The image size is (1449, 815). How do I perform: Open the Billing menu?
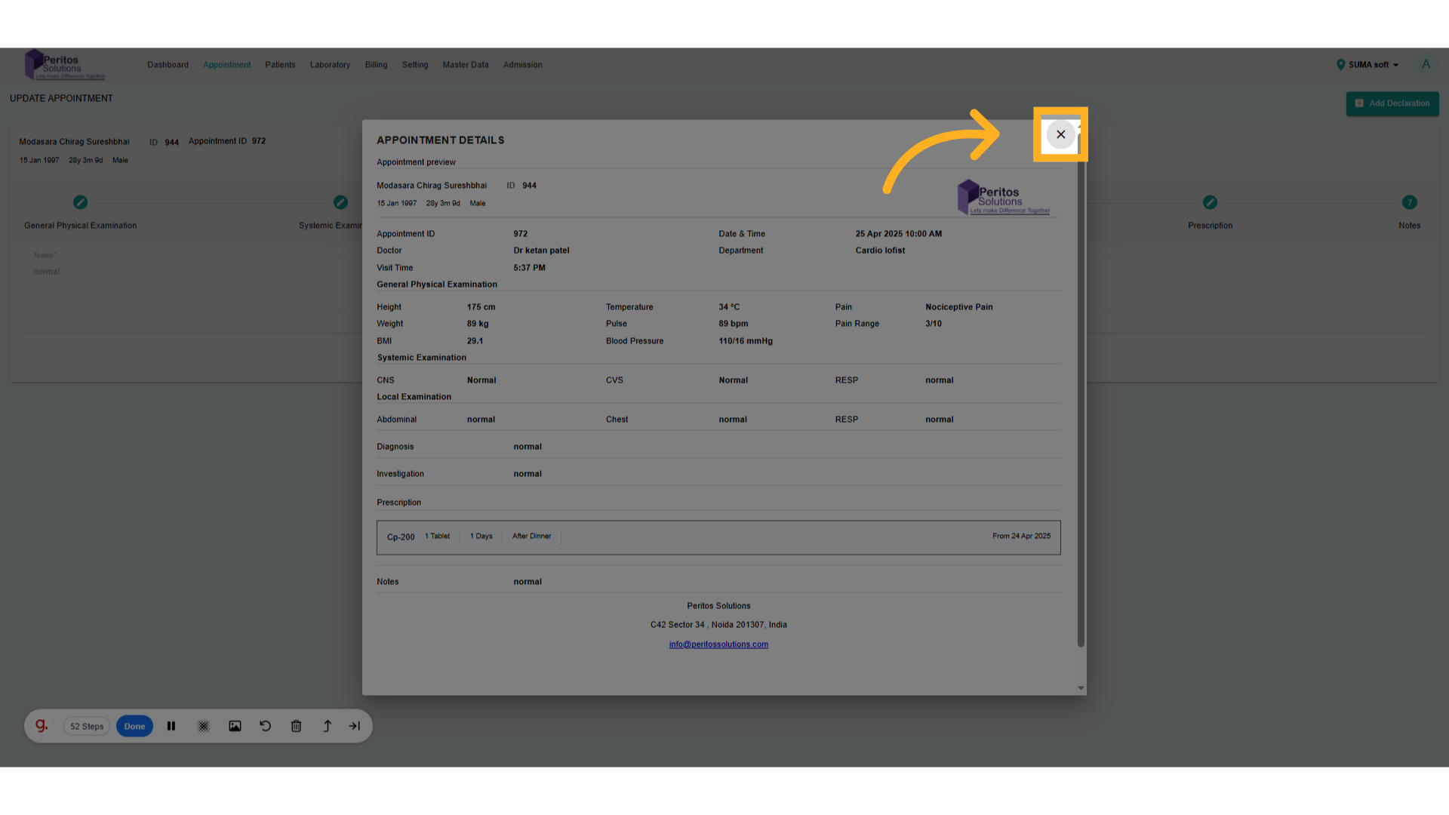(376, 65)
